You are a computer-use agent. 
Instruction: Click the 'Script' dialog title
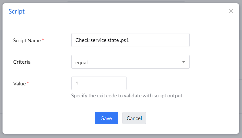click(x=16, y=12)
